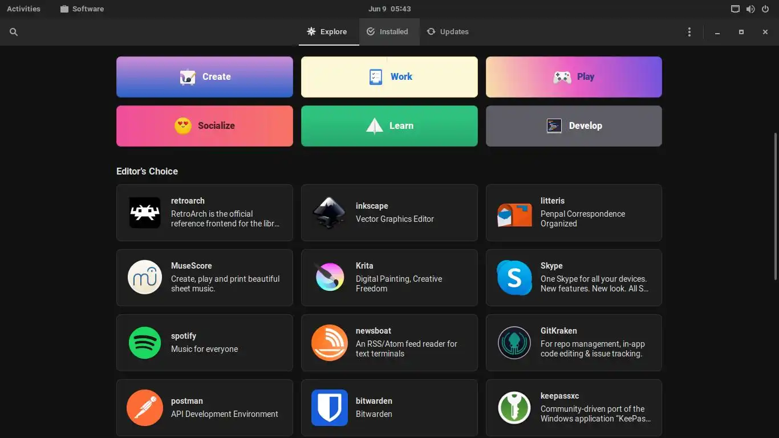Click the retroarch app icon
Image resolution: width=779 pixels, height=438 pixels.
pos(145,213)
